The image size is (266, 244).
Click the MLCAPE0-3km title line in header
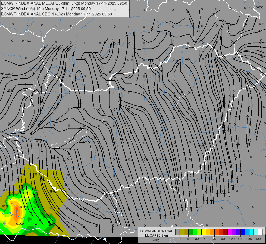[x=64, y=3]
